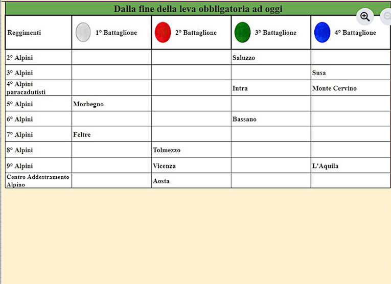Image resolution: width=391 pixels, height=284 pixels.
Task: Click the Aosta battalion cell
Action: tap(161, 181)
